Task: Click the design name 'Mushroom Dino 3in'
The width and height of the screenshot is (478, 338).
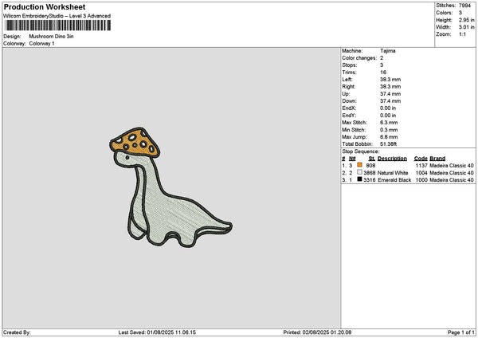Action: (x=51, y=37)
